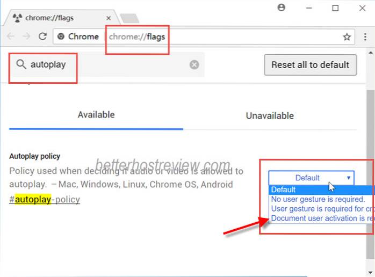The width and height of the screenshot is (375, 277).
Task: Click the browser back arrow
Action: point(11,37)
